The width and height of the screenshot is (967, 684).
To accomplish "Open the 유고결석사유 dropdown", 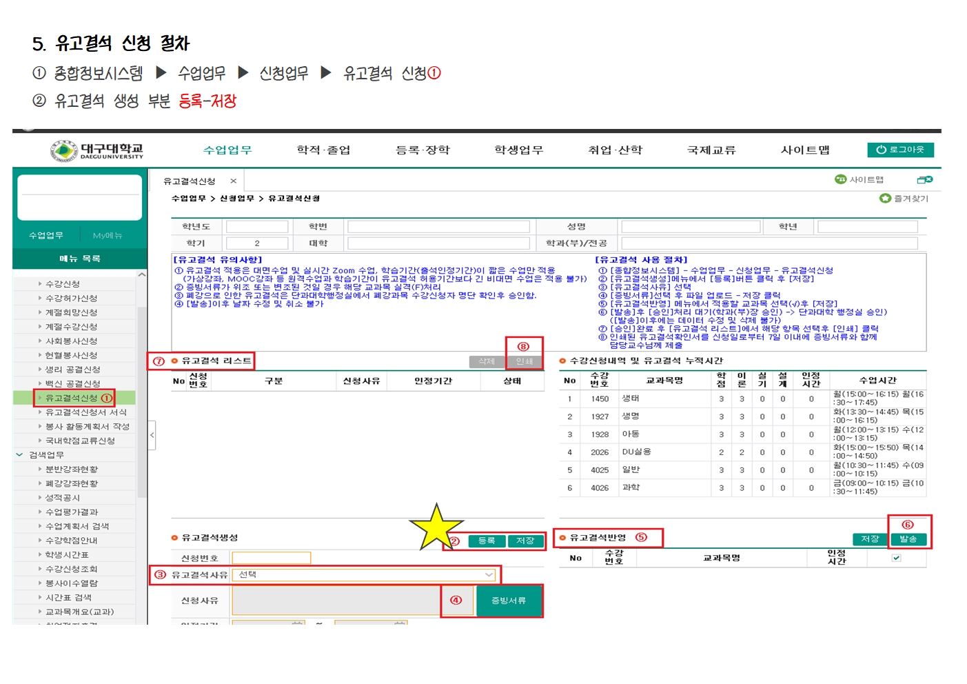I will 488,574.
